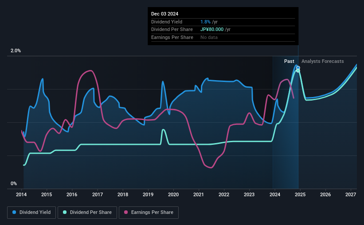This screenshot has width=364, height=225.
Task: Click the 2015 x-axis label
Action: click(47, 194)
